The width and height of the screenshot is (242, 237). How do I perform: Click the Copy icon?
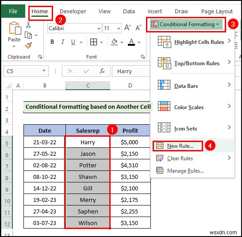coord(28,35)
